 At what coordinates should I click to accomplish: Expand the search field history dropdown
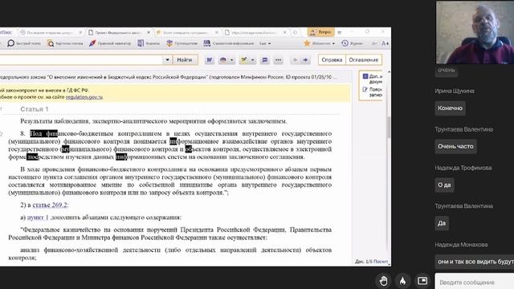(x=167, y=60)
